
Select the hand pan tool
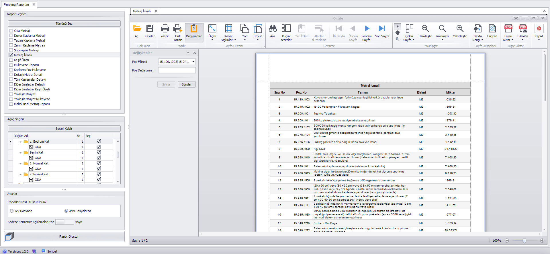point(398,33)
